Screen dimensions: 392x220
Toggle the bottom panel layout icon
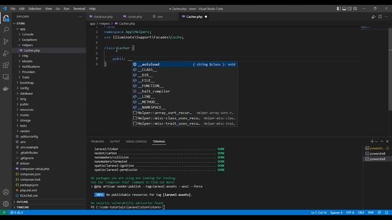pos(344,9)
